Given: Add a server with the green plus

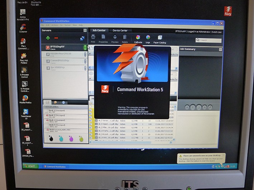Looking at the screenshot, I should 48,38.
